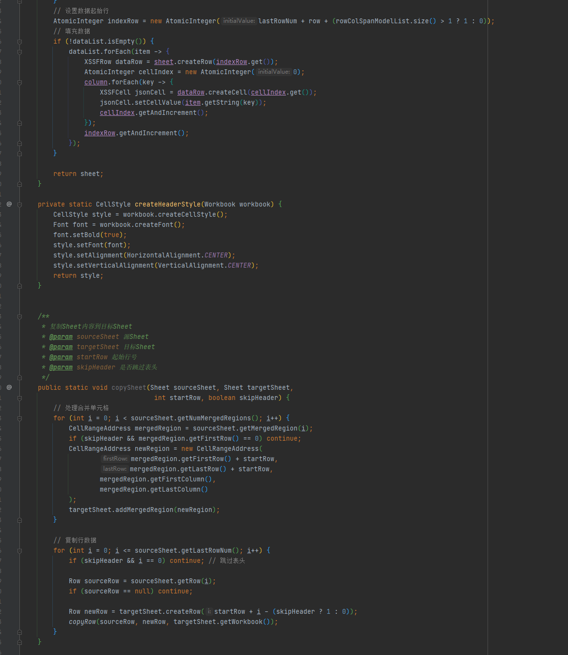568x655 pixels.
Task: Click the underlined 'sheet' in sheet.createRow
Action: click(x=164, y=62)
